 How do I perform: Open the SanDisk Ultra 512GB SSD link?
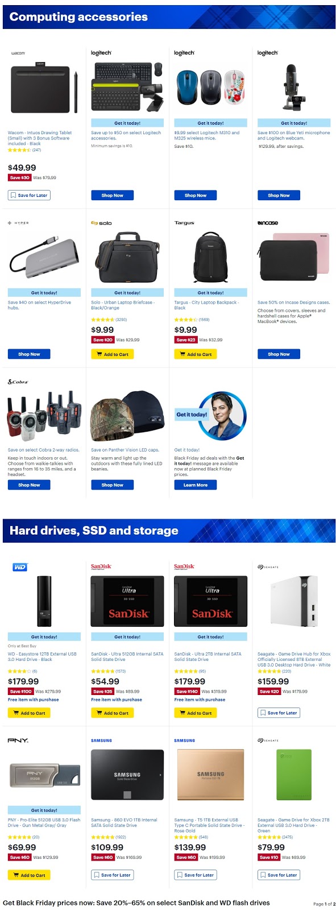tap(123, 657)
